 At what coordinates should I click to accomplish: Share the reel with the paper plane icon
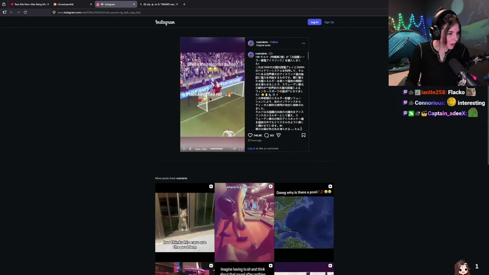pyautogui.click(x=279, y=135)
